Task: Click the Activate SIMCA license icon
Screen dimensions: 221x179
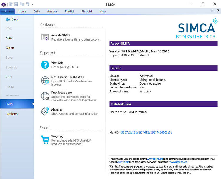Action: [x=45, y=37]
